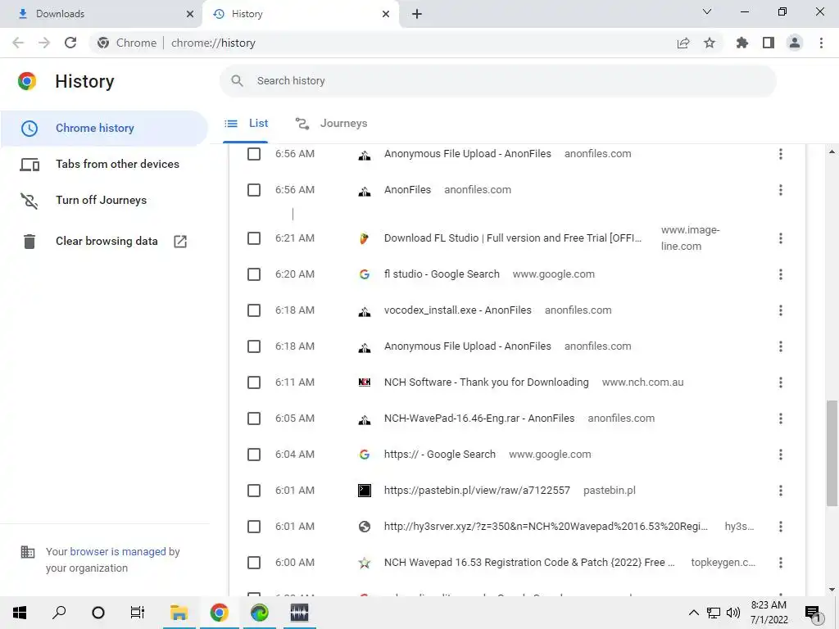
Task: Select Chrome history in sidebar
Action: coord(104,129)
